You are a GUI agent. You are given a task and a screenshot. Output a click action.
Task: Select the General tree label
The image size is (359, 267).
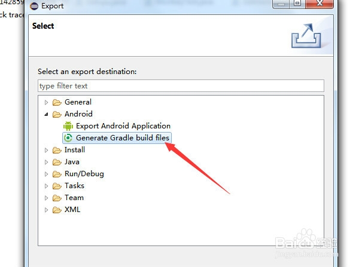[78, 102]
